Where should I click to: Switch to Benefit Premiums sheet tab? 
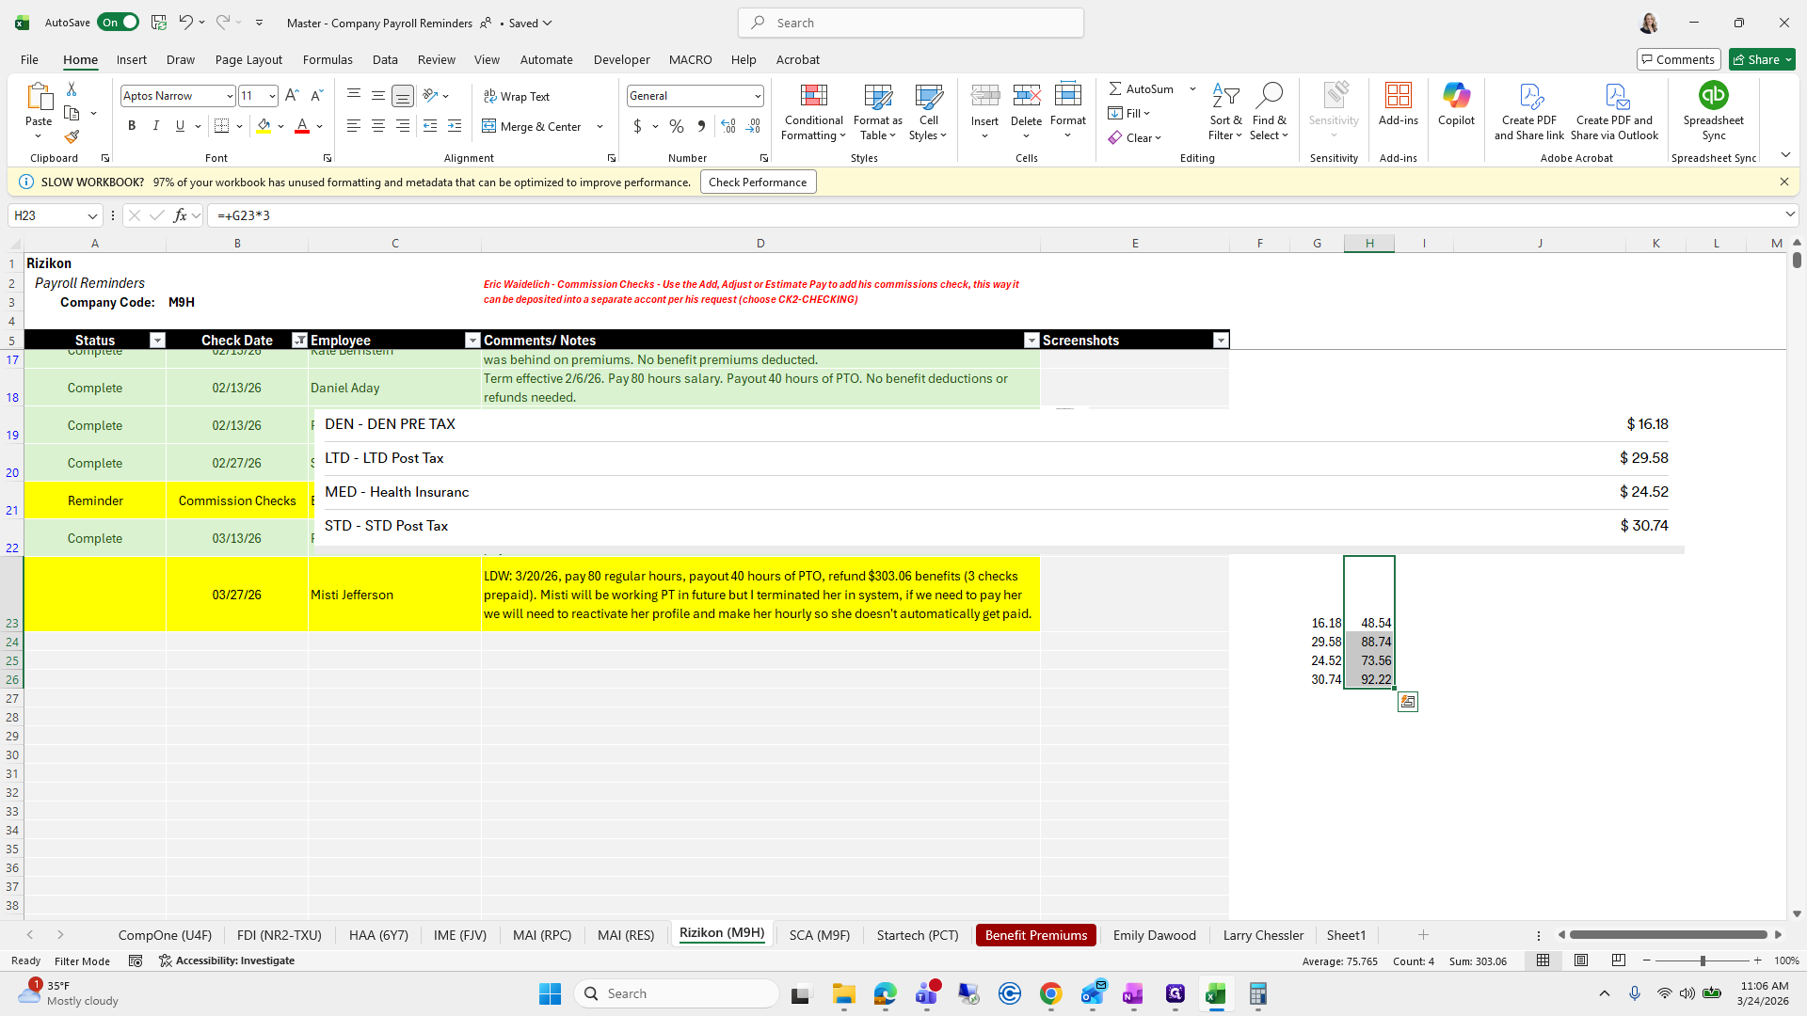pyautogui.click(x=1035, y=935)
